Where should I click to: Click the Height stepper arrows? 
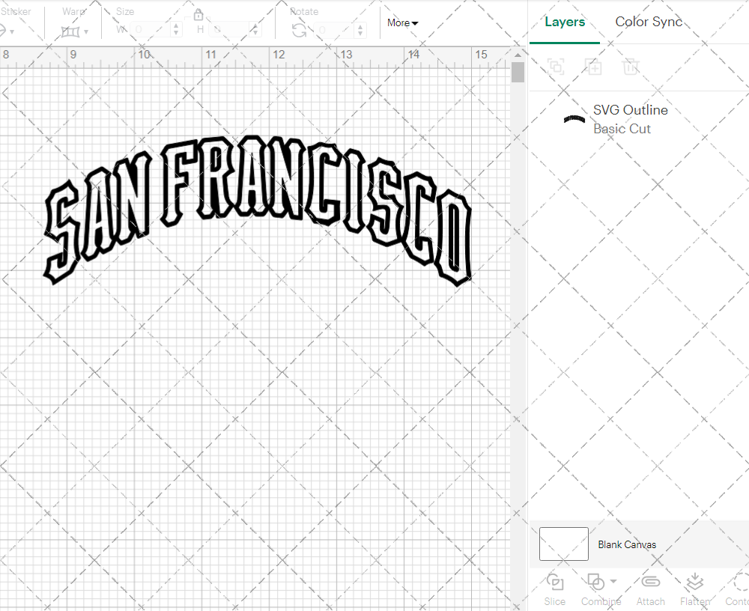click(256, 30)
